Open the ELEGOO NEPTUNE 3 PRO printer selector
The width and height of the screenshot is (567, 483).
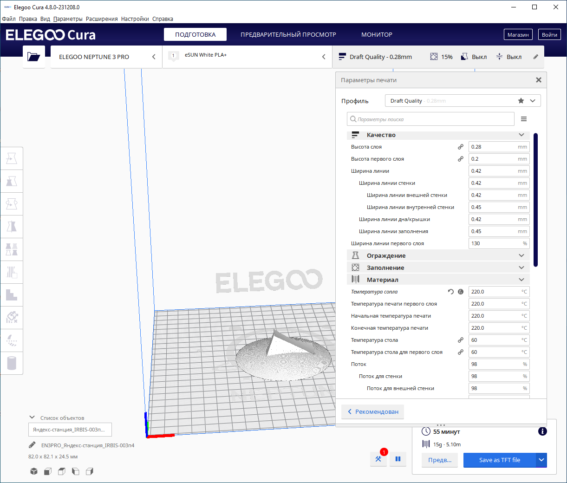click(106, 57)
